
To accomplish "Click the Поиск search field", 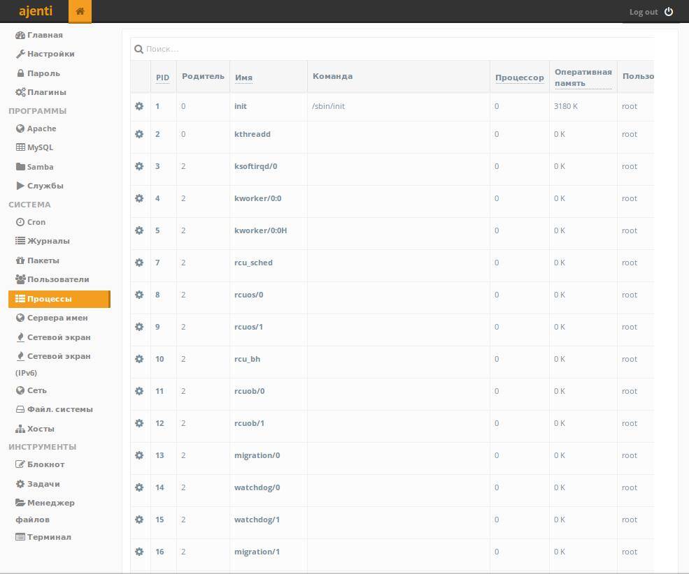I will point(392,49).
